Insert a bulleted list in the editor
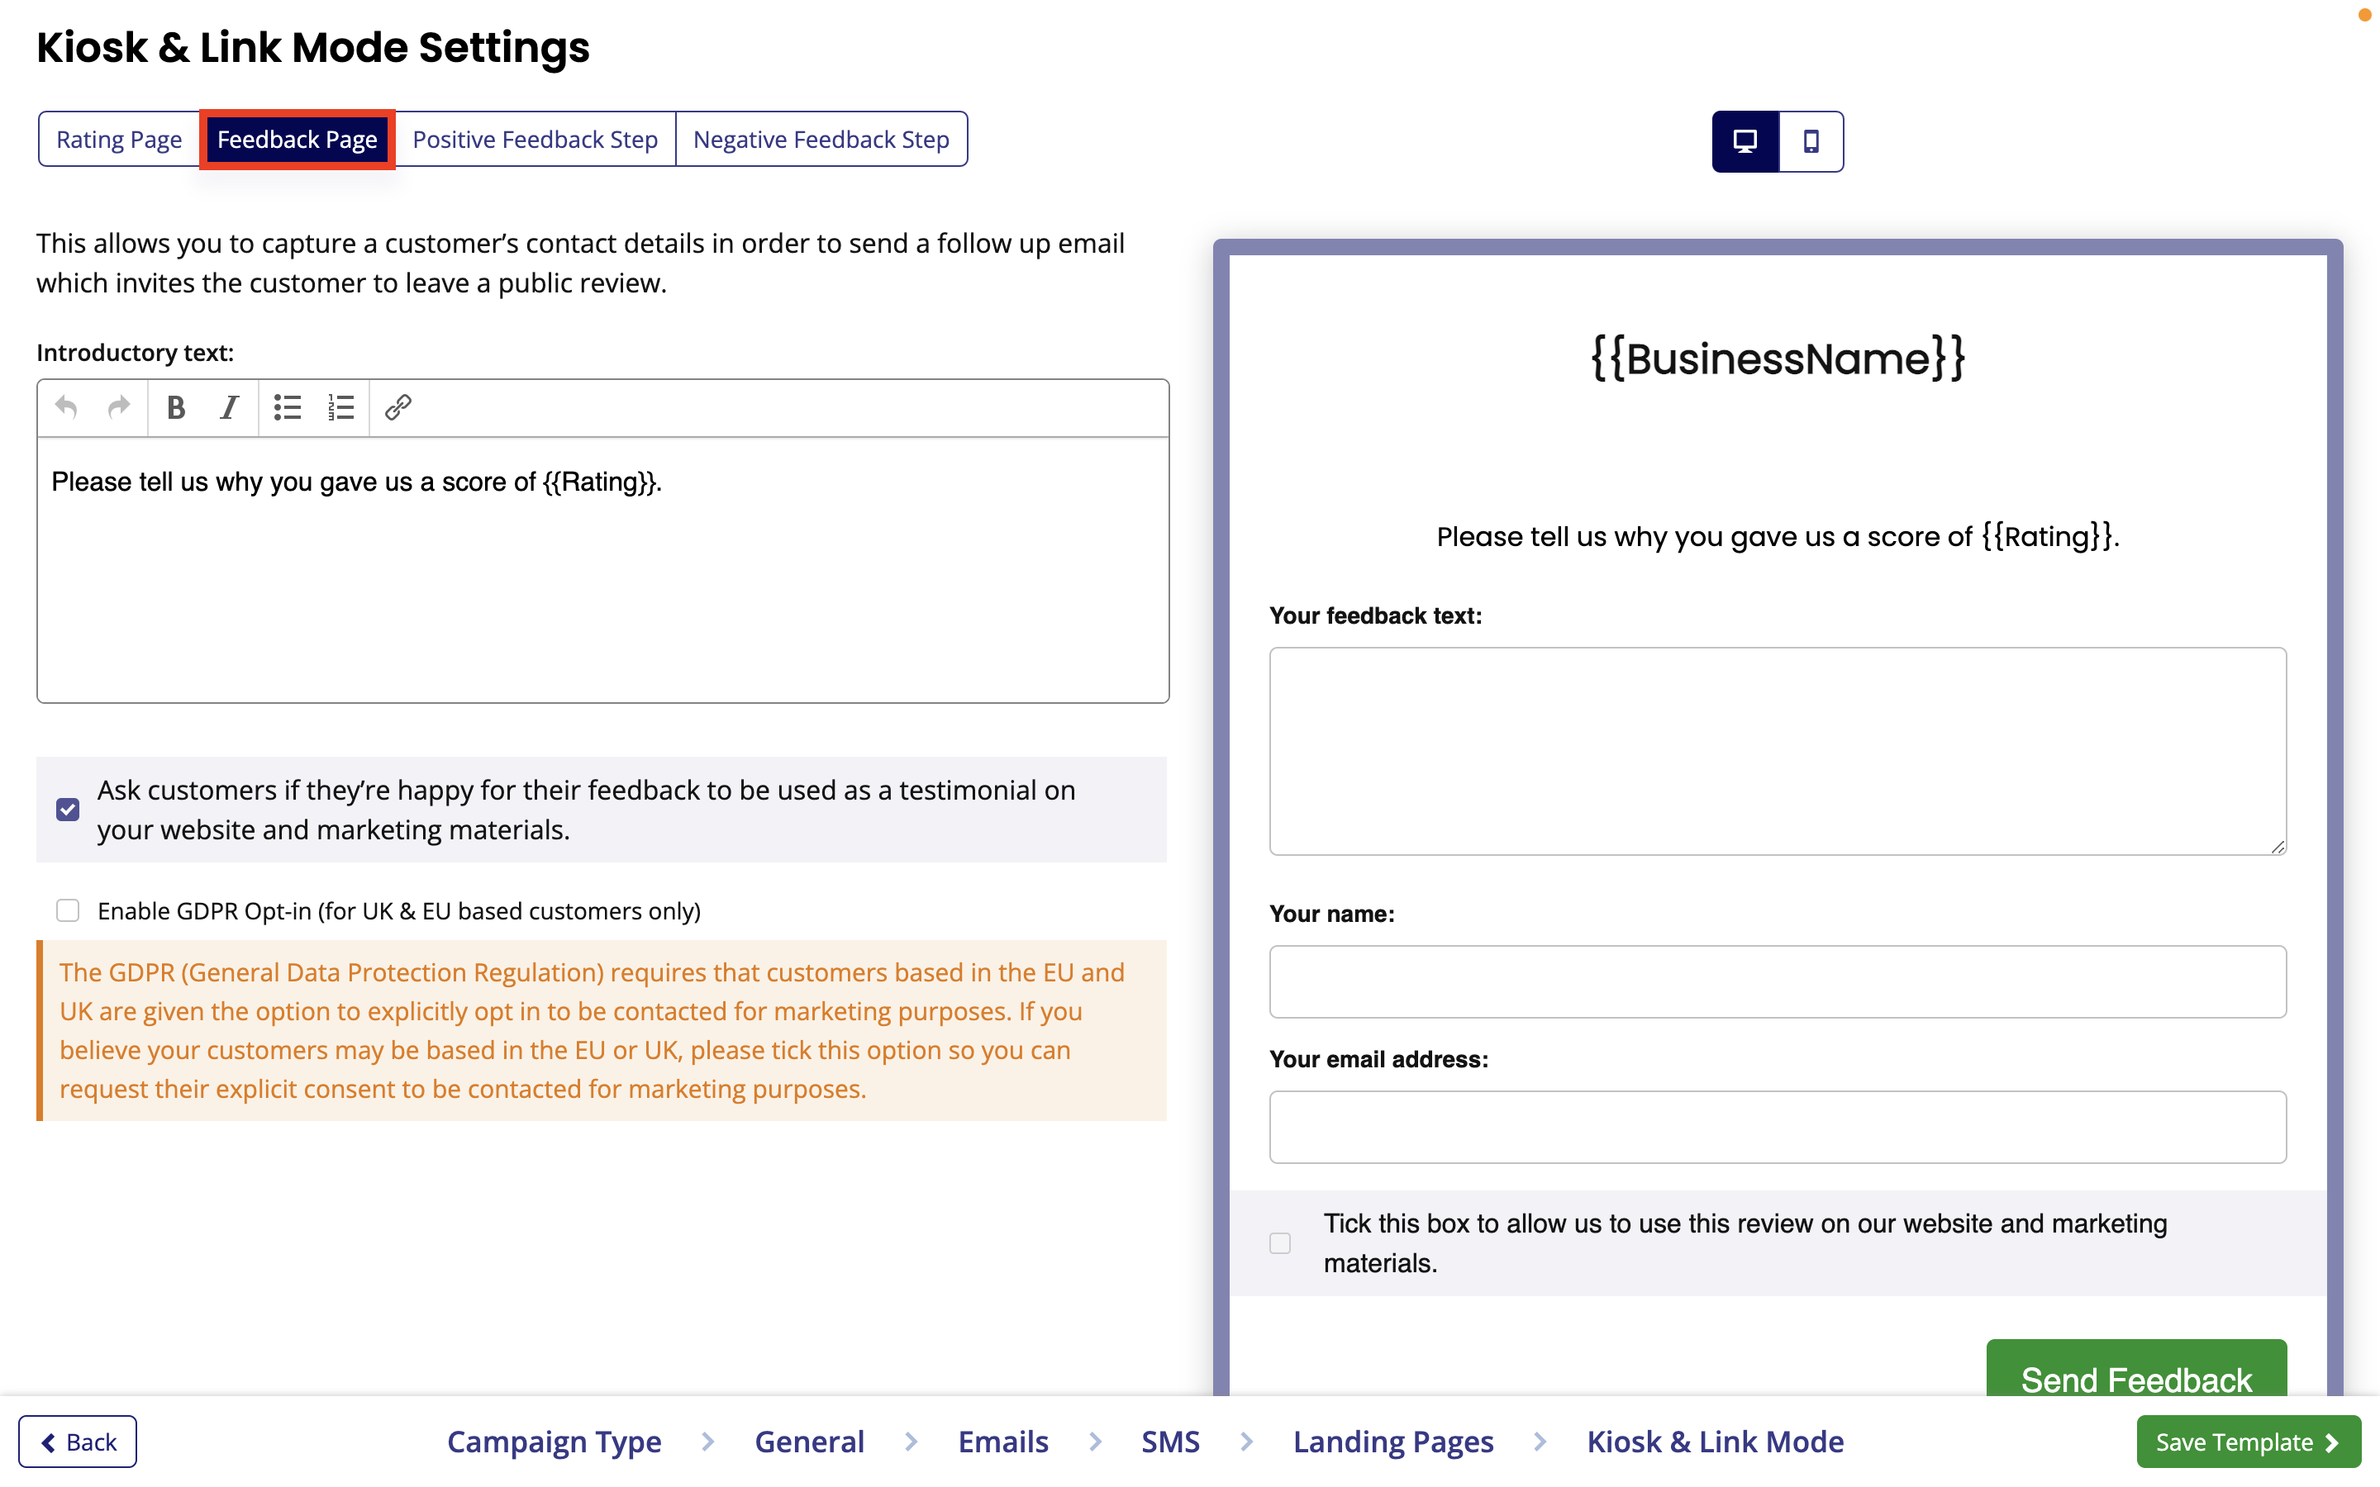Image resolution: width=2380 pixels, height=1487 pixels. (288, 407)
